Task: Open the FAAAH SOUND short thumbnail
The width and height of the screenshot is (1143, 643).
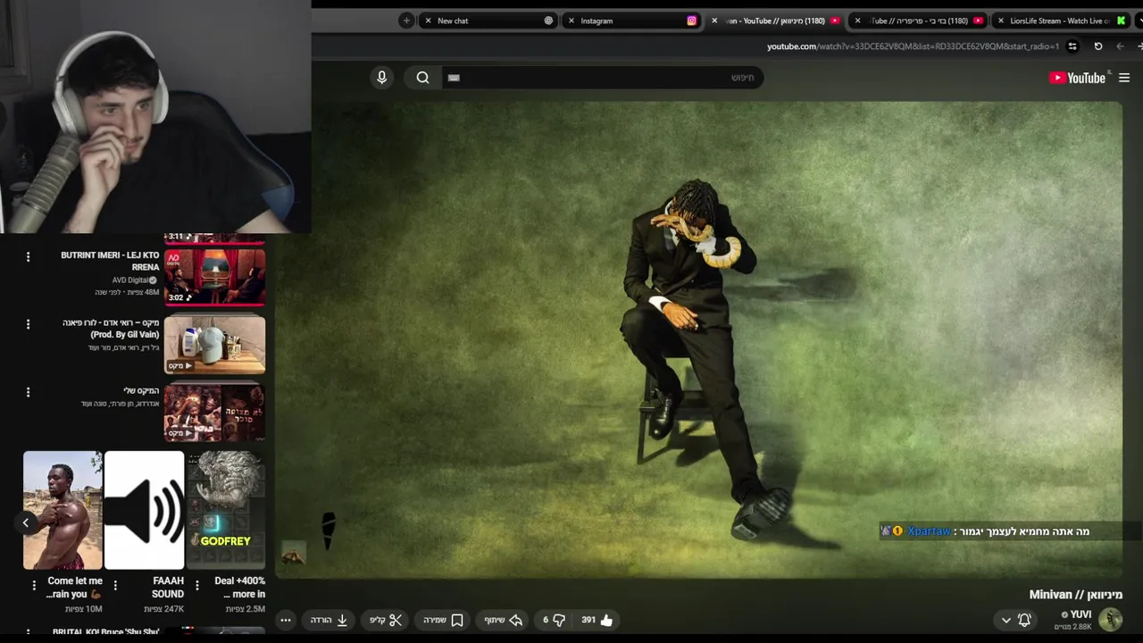Action: coord(144,510)
